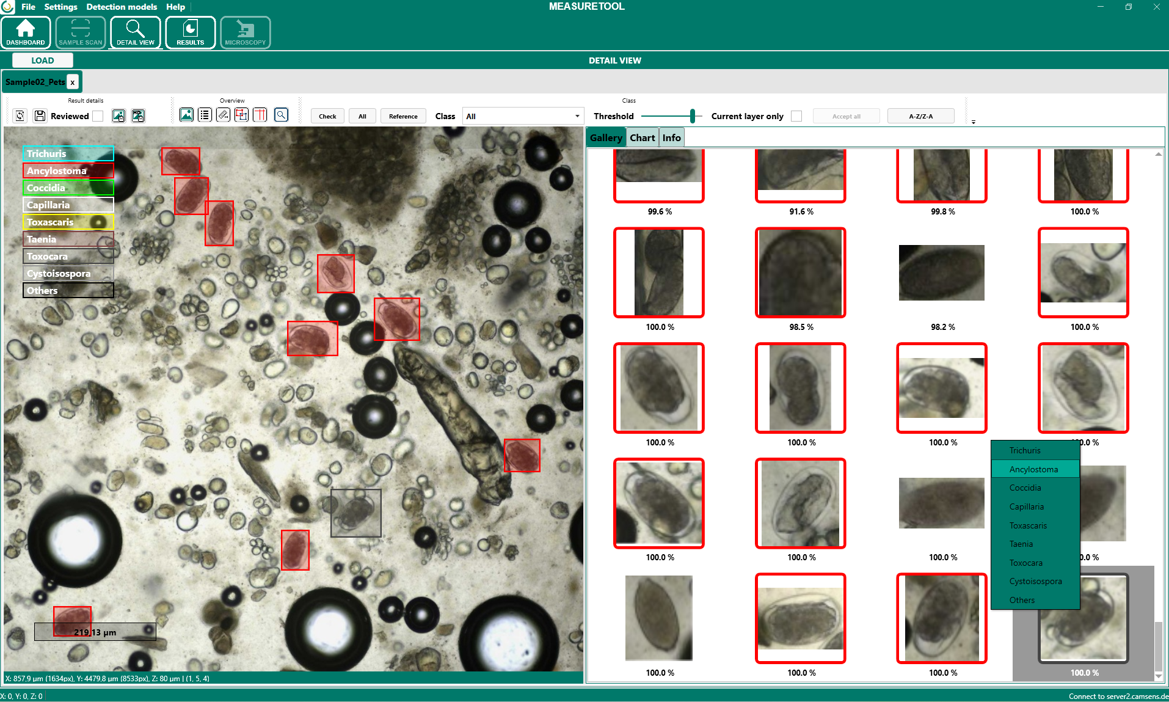Click the magnifier search icon in Overview
Viewport: 1169px width, 702px height.
click(x=281, y=115)
